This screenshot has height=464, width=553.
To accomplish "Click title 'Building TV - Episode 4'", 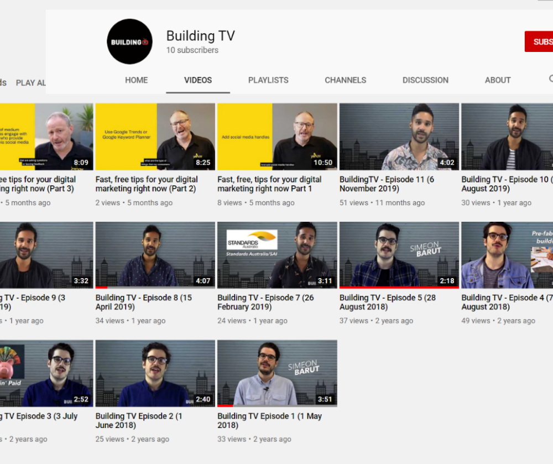I will [507, 302].
